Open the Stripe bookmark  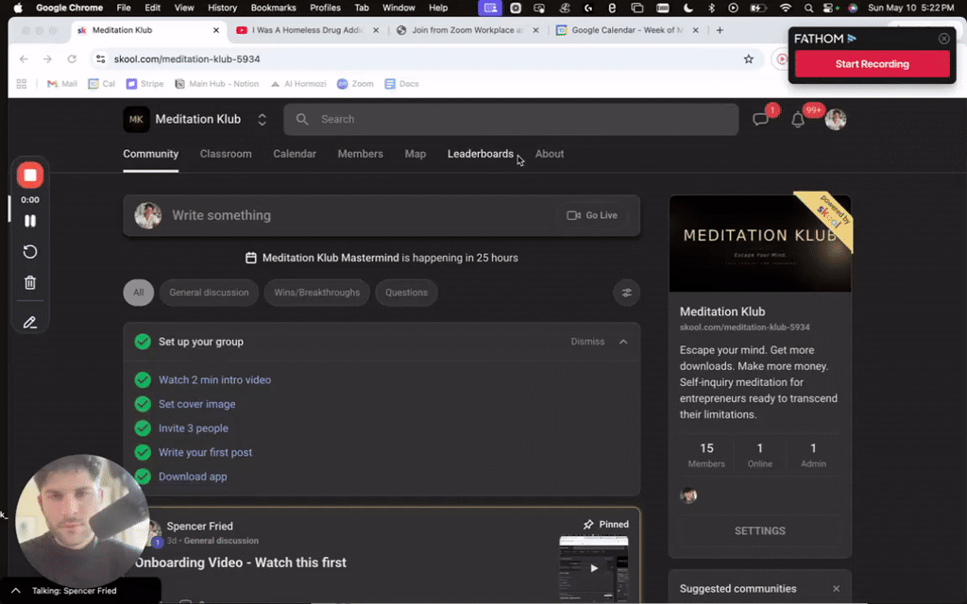pyautogui.click(x=144, y=84)
